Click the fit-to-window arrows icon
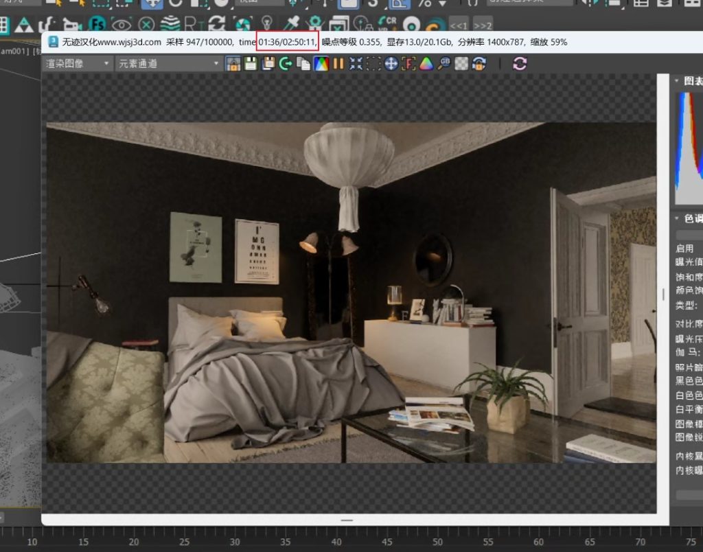The width and height of the screenshot is (703, 552). (x=356, y=64)
